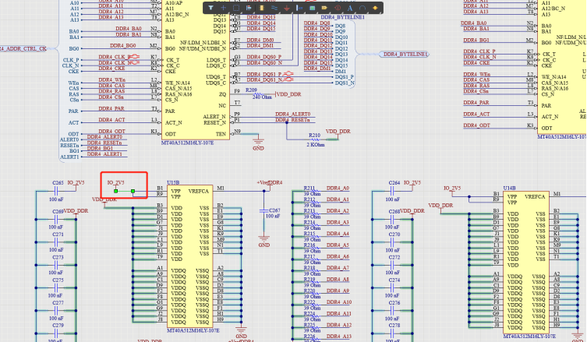Image resolution: width=587 pixels, height=342 pixels.
Task: Choose the Place Wire tool
Action: tap(274, 8)
